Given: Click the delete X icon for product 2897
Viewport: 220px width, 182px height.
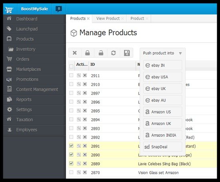Looking at the screenshot, I should (x=85, y=93).
